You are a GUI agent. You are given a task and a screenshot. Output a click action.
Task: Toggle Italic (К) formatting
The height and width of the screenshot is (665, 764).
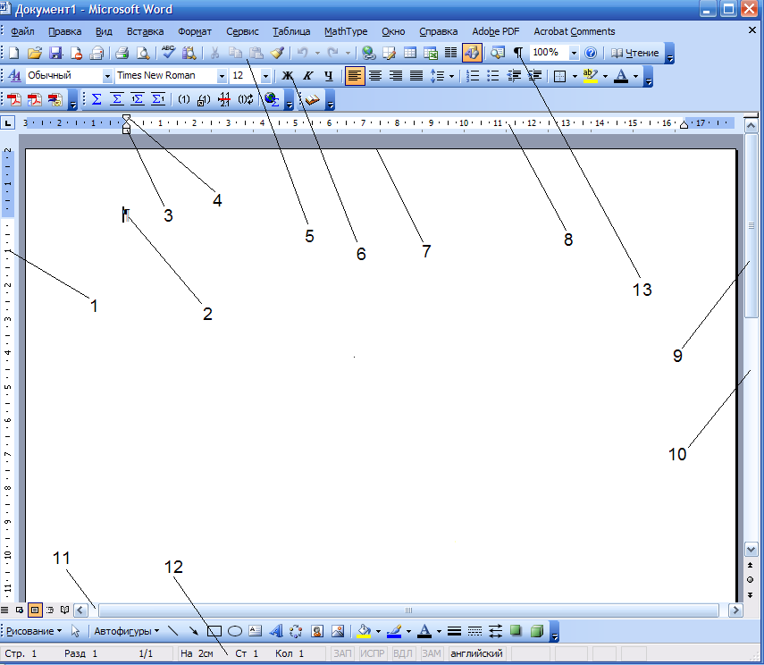point(308,76)
